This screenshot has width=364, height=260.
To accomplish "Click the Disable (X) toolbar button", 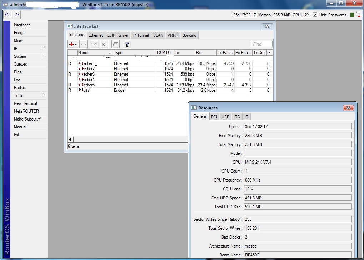I will [104, 44].
